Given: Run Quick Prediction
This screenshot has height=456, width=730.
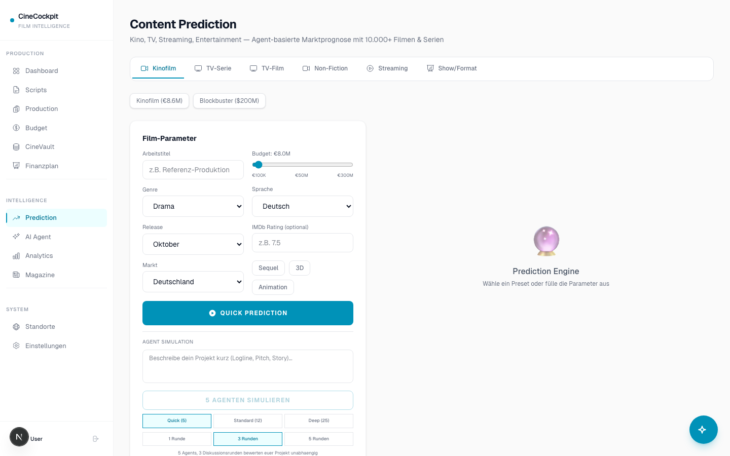Looking at the screenshot, I should [x=247, y=313].
